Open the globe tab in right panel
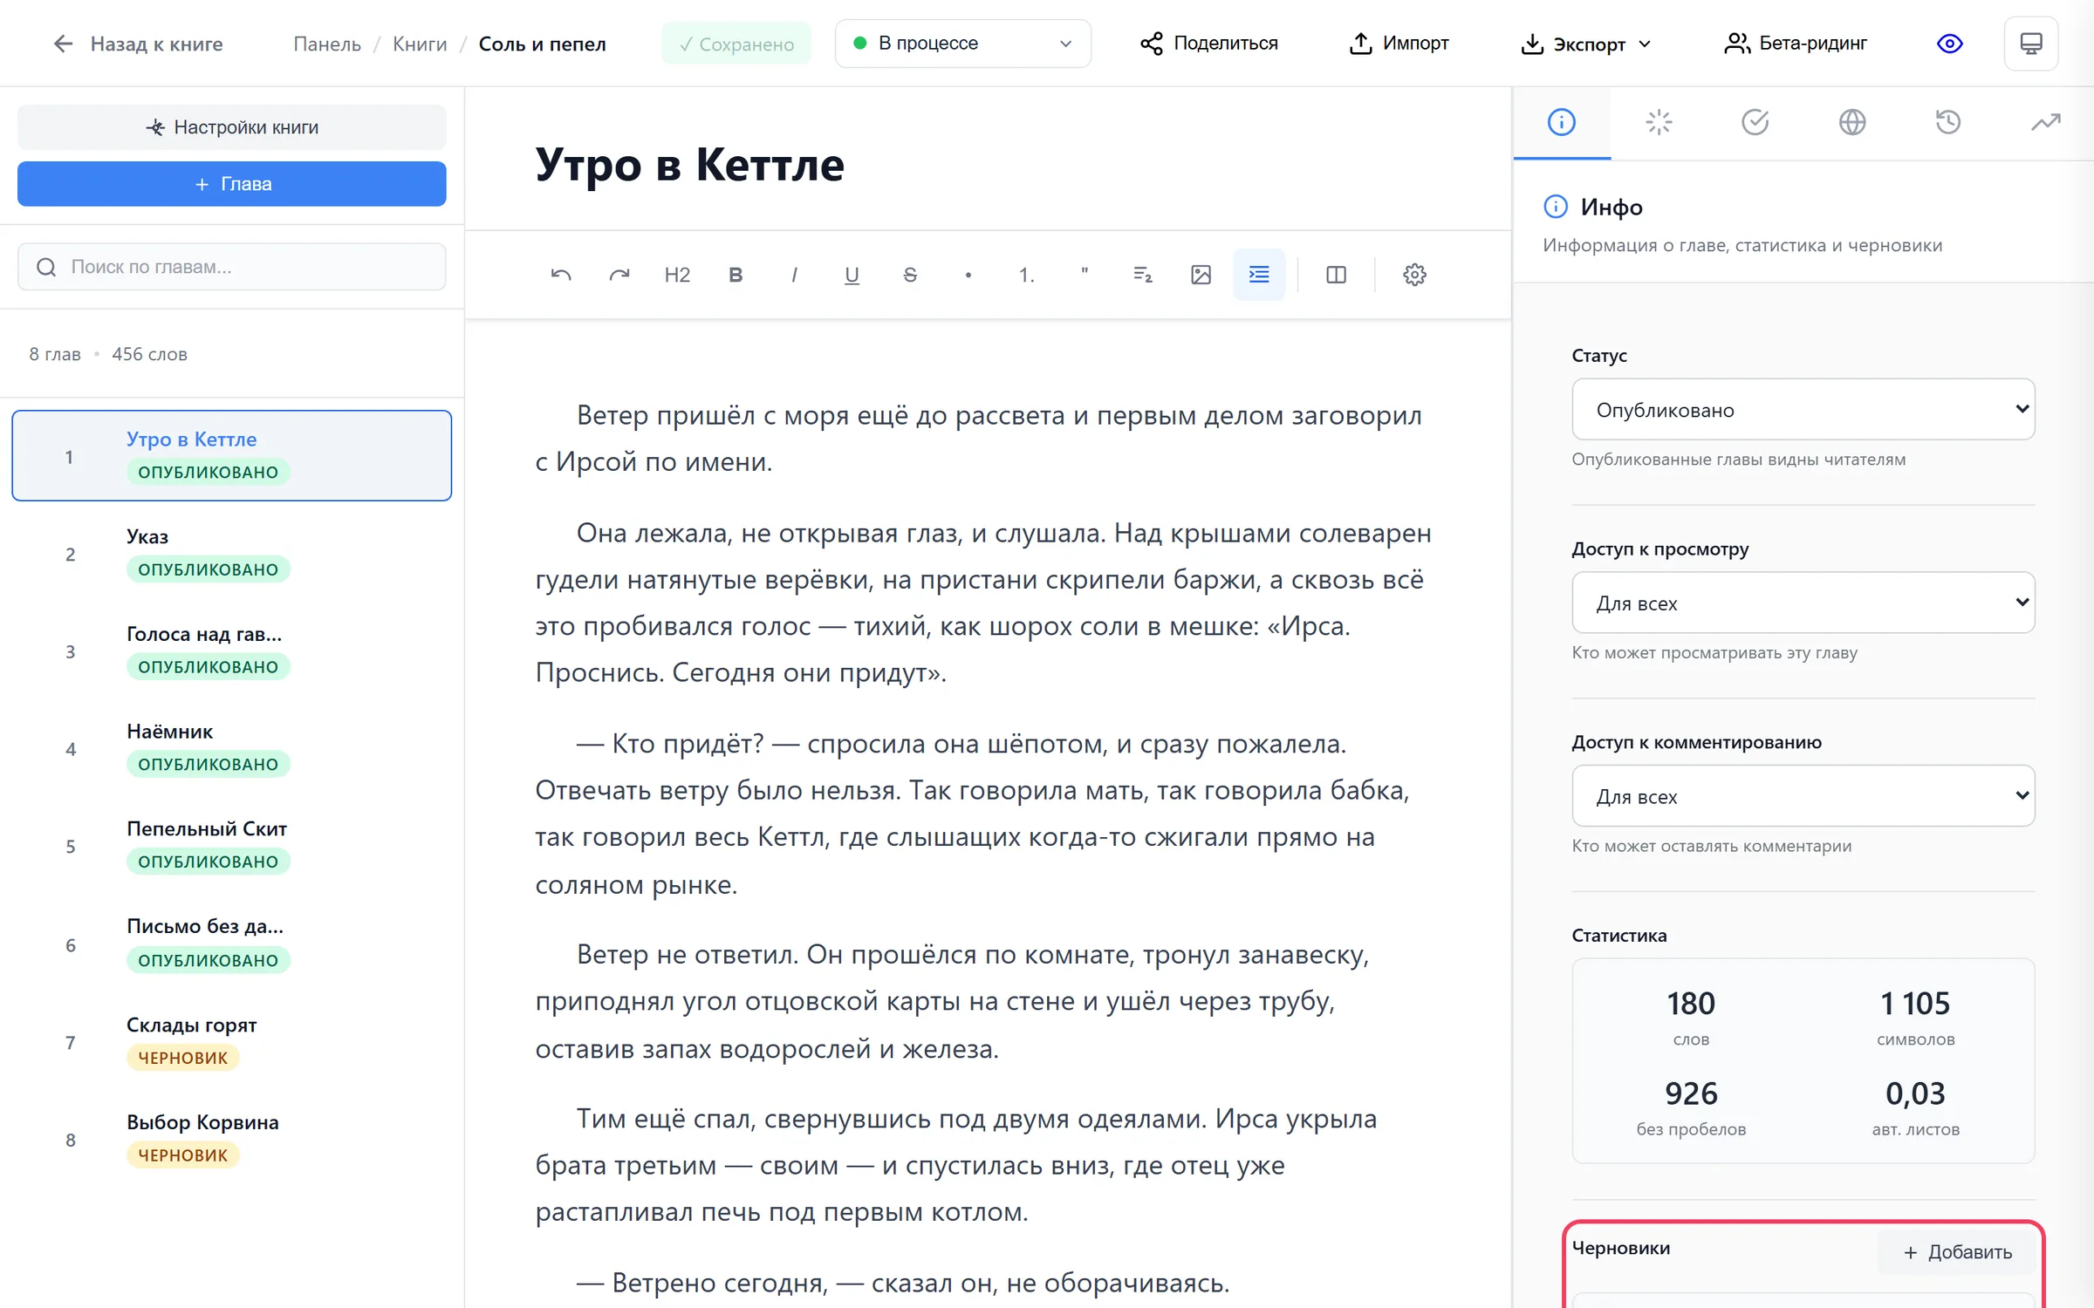 point(1851,122)
